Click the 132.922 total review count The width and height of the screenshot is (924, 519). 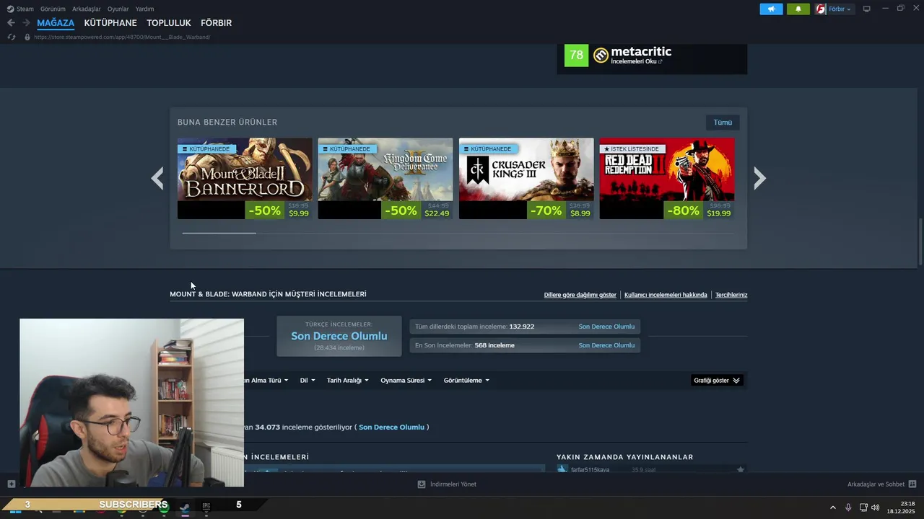[522, 327]
